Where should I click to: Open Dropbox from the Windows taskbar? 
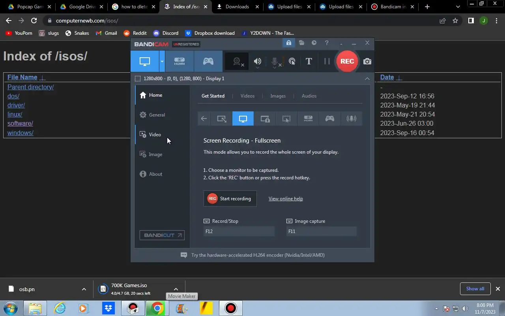[108, 308]
